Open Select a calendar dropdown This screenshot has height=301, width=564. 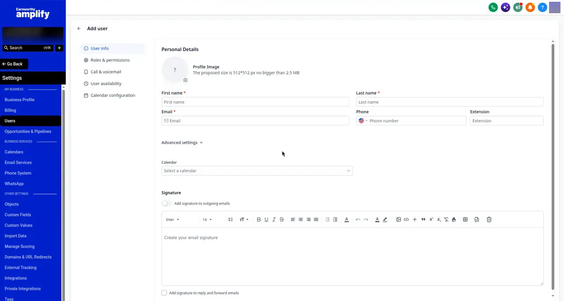pyautogui.click(x=257, y=171)
